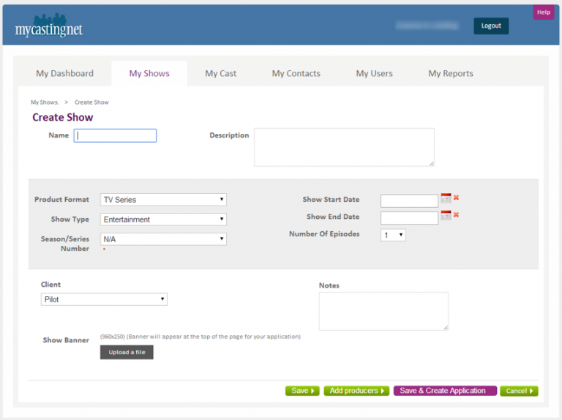
Task: Click the Create Show breadcrumb text
Action: [x=91, y=102]
